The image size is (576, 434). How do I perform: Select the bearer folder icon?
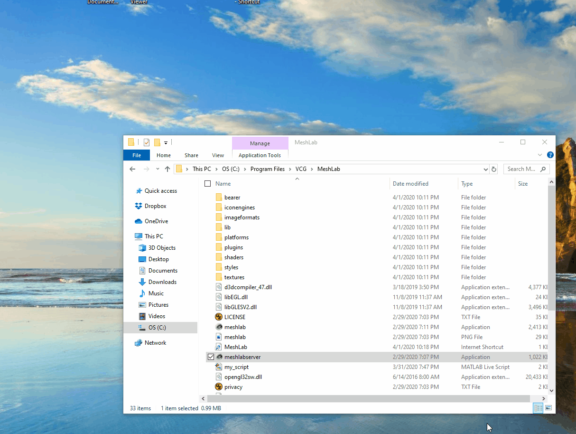pyautogui.click(x=219, y=198)
